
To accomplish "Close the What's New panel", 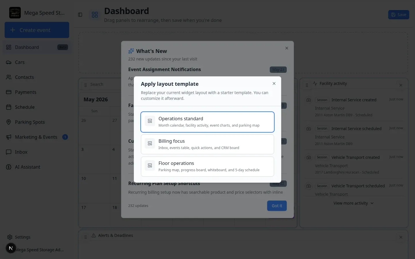I will click(287, 48).
